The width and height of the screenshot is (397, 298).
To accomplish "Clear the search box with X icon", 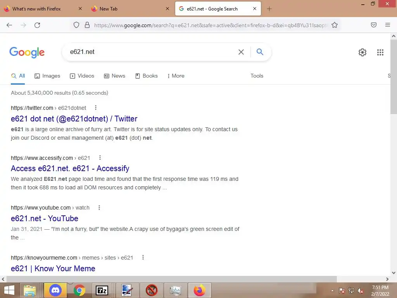I will pos(241,52).
